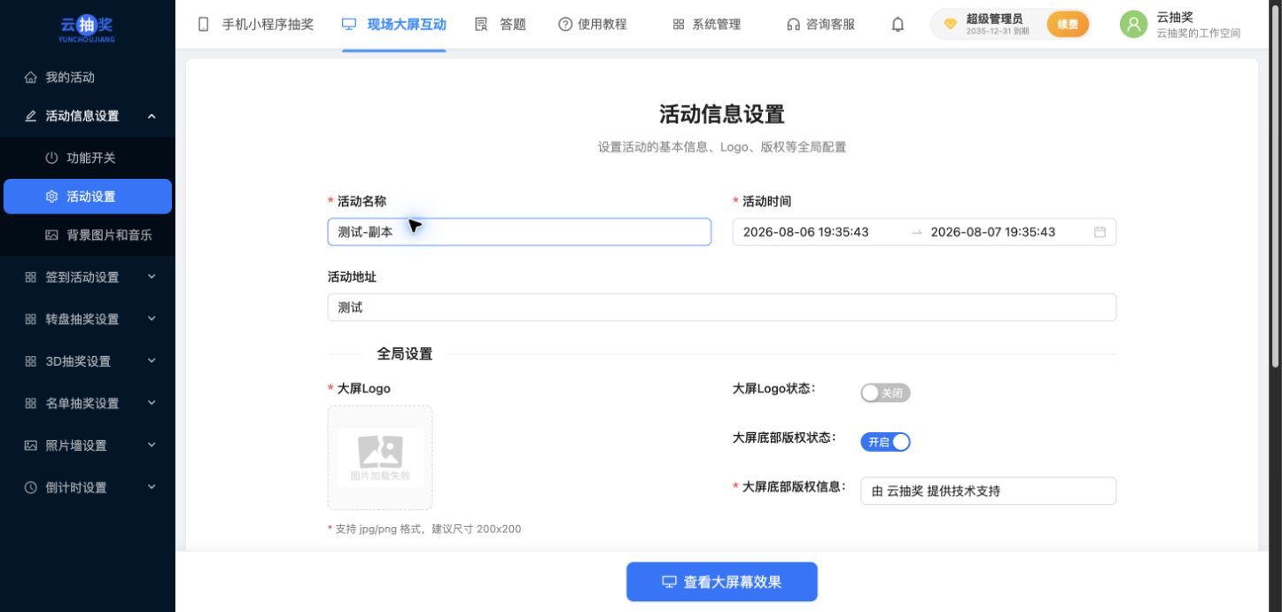Click the start time 2026-08-06 19:35:43
Screen dimensions: 1282x612
pos(806,232)
